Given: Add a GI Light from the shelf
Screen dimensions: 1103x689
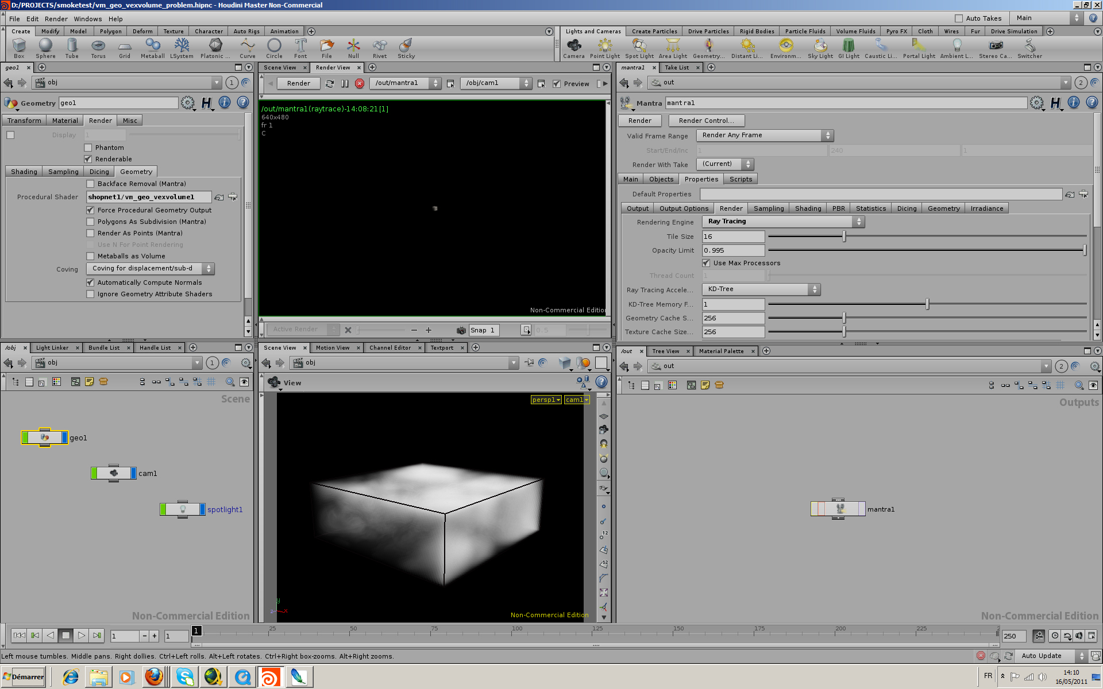Looking at the screenshot, I should pos(849,48).
